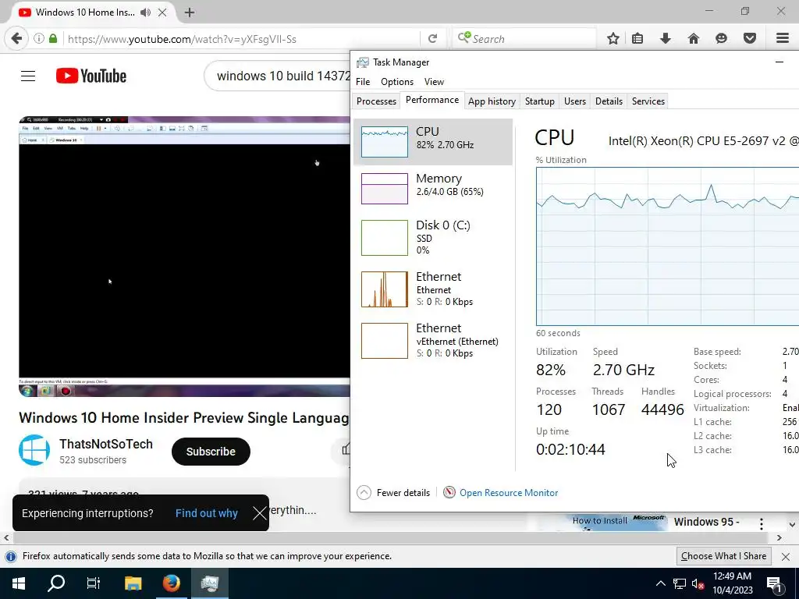Click the ThatsNotSoTech channel avatar
This screenshot has height=599, width=799.
click(34, 450)
